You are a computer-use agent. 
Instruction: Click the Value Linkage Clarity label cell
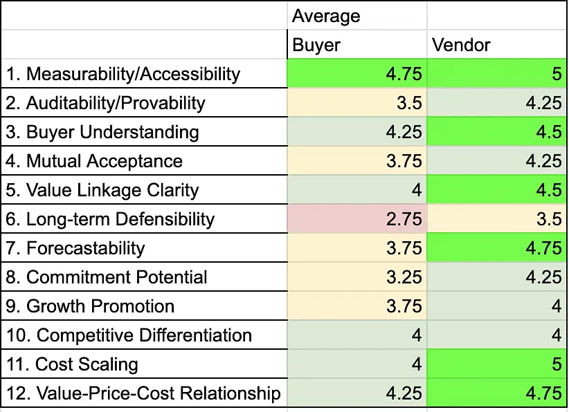point(143,190)
